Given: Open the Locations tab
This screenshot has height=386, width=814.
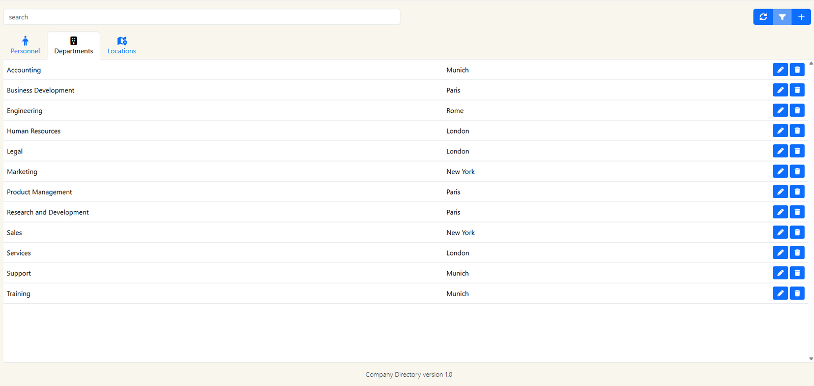Looking at the screenshot, I should pos(122,45).
